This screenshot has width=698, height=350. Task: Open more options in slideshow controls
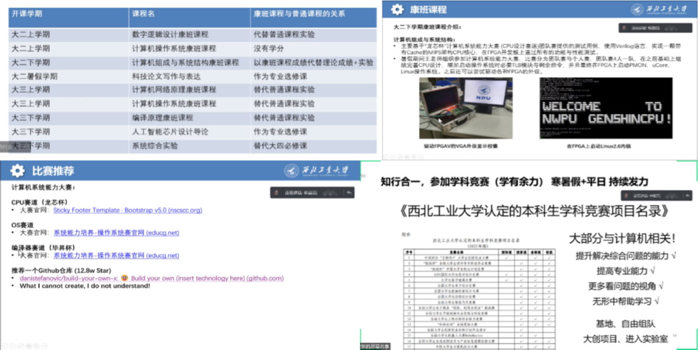point(44,346)
